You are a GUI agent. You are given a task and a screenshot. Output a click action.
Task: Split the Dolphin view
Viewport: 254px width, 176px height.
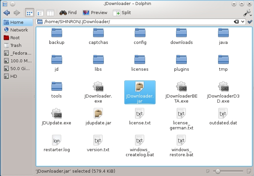click(x=122, y=13)
